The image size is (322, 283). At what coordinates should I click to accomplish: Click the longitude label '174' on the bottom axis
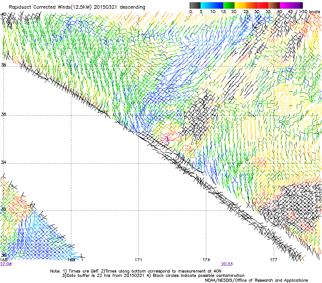tap(206, 260)
